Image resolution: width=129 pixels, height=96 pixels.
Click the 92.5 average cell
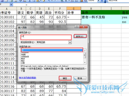pyautogui.click(x=60, y=22)
